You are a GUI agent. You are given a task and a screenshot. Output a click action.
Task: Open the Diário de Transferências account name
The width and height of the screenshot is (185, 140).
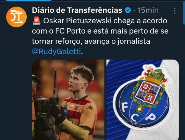77,10
